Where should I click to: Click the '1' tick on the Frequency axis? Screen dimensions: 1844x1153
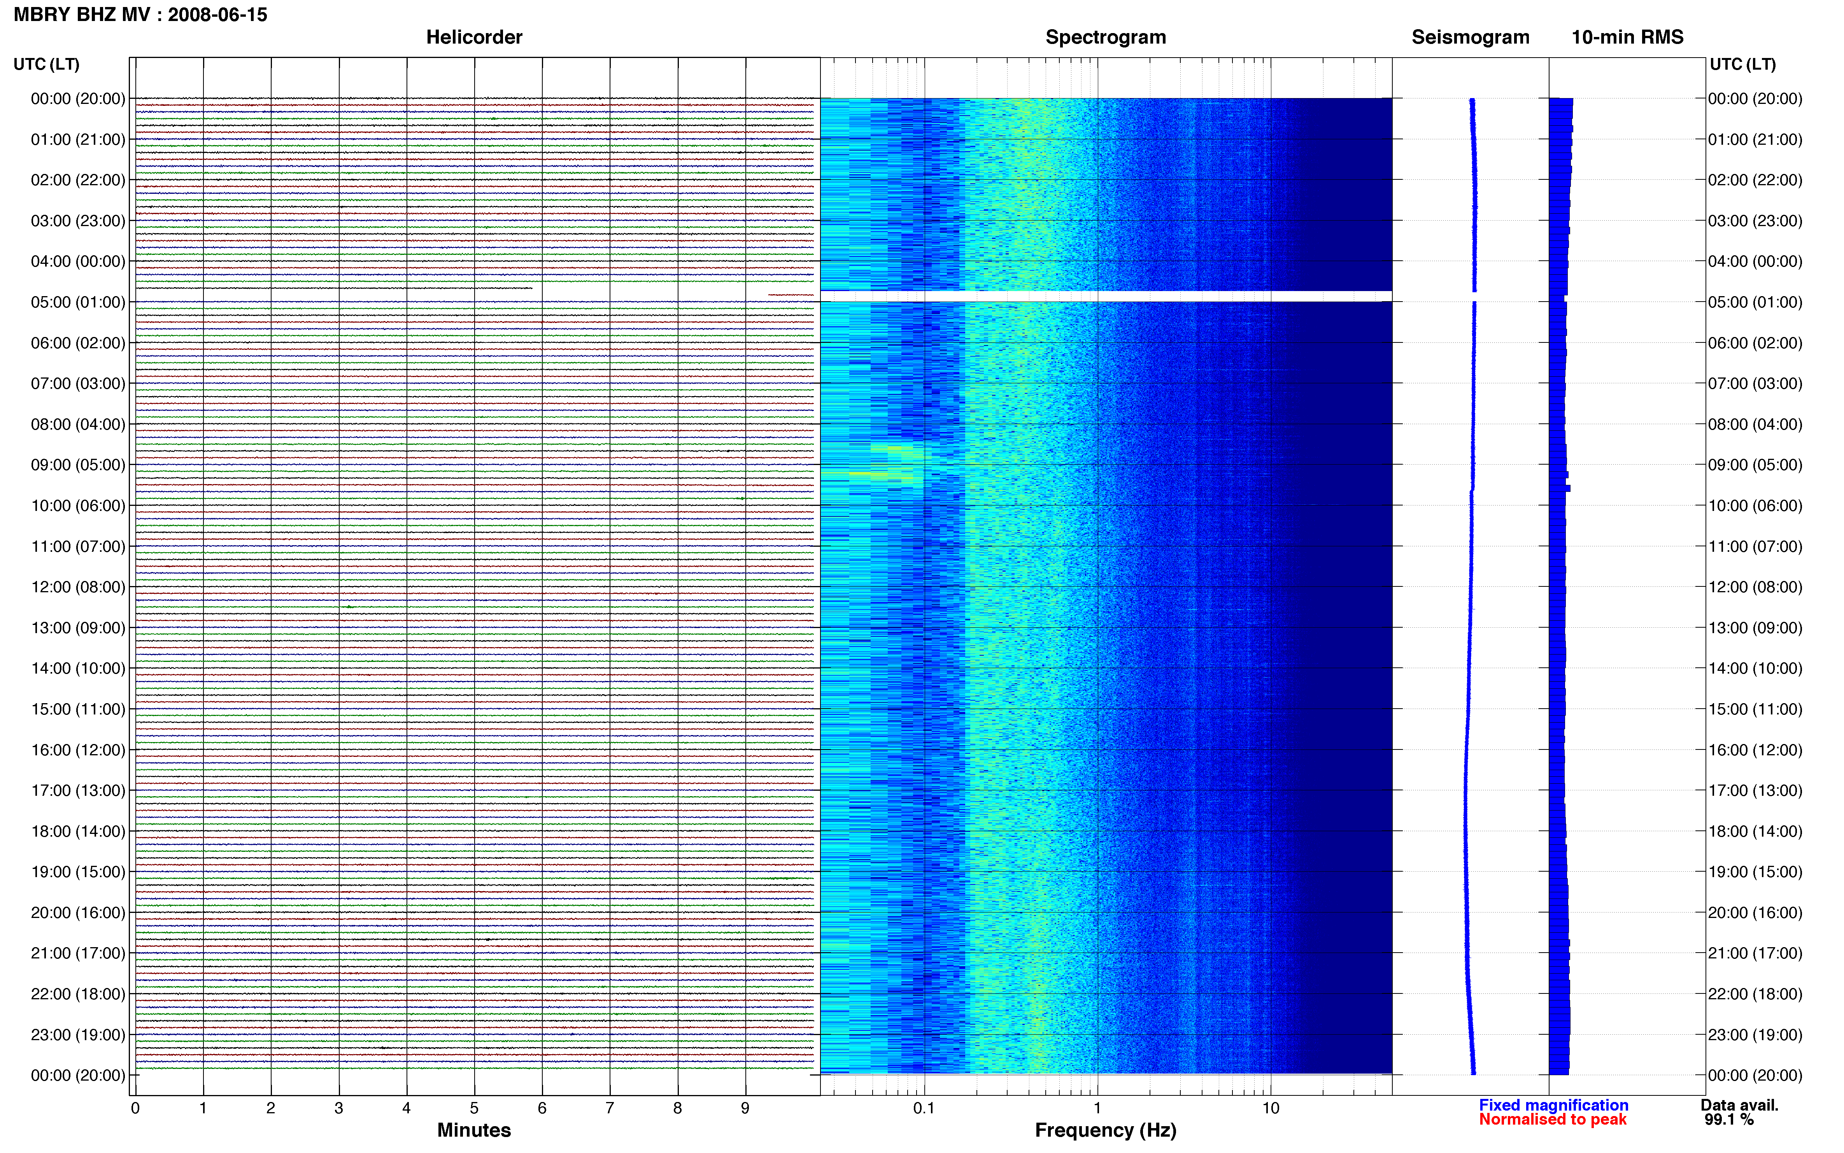pos(1098,1108)
